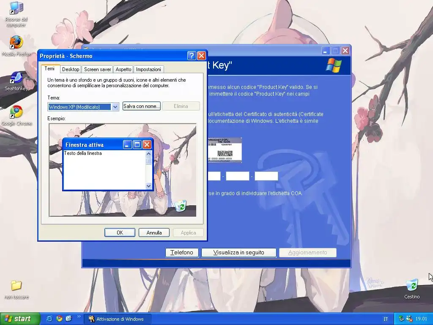Click help question mark button in Proprietà
Viewport: 433px width, 325px height.
coord(192,56)
